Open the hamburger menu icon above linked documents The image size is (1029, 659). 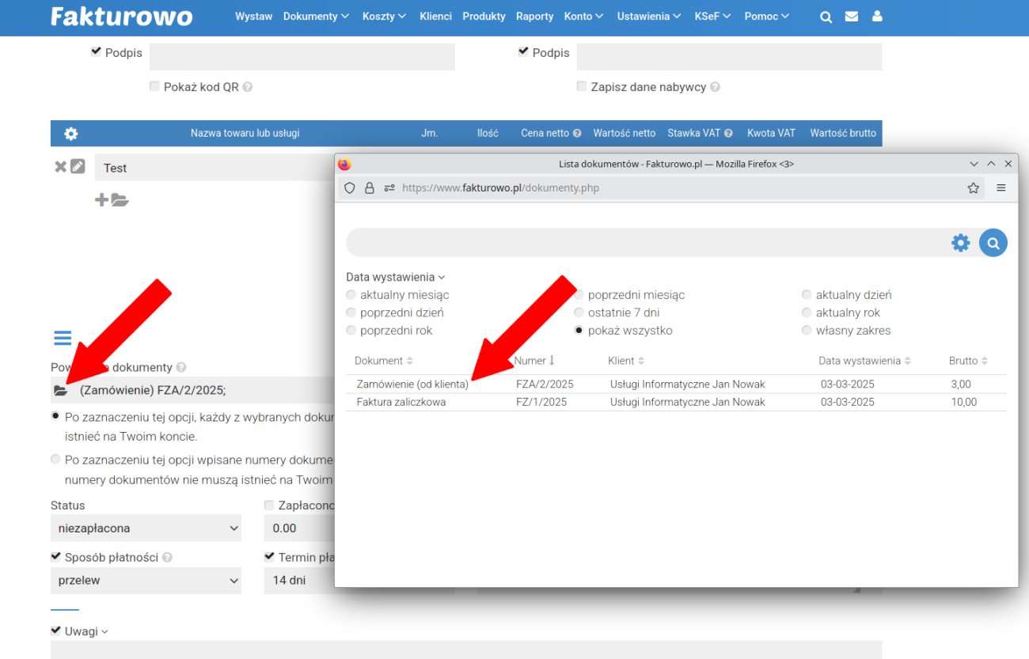coord(63,338)
